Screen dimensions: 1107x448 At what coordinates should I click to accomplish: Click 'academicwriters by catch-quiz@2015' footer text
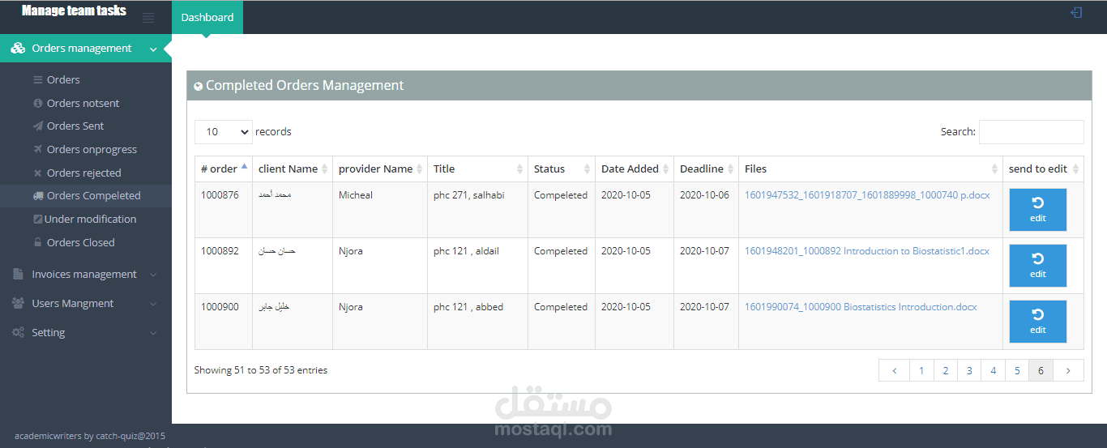pos(90,436)
